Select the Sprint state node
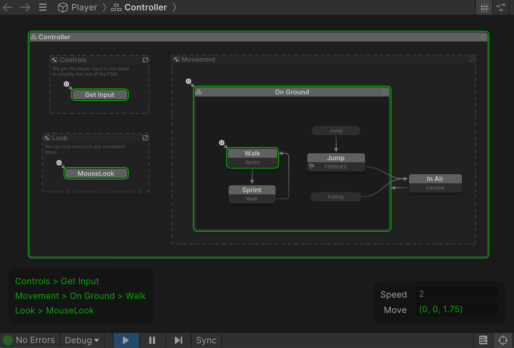Viewport: 514px width, 348px height. (252, 190)
